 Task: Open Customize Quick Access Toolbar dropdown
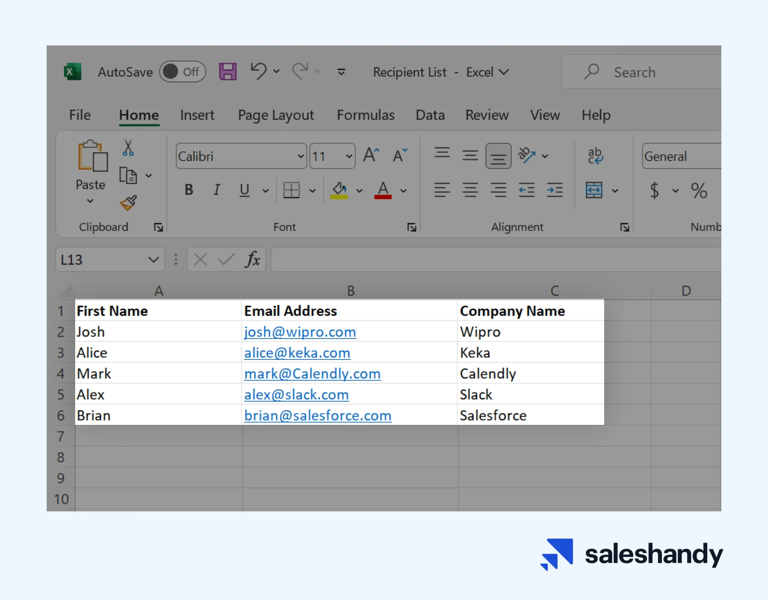click(341, 72)
